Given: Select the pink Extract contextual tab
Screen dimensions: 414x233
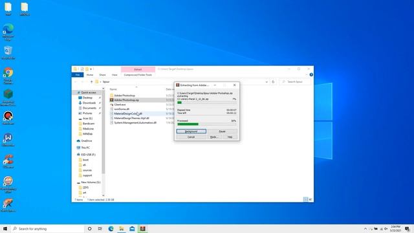Looking at the screenshot, I should pyautogui.click(x=138, y=69).
